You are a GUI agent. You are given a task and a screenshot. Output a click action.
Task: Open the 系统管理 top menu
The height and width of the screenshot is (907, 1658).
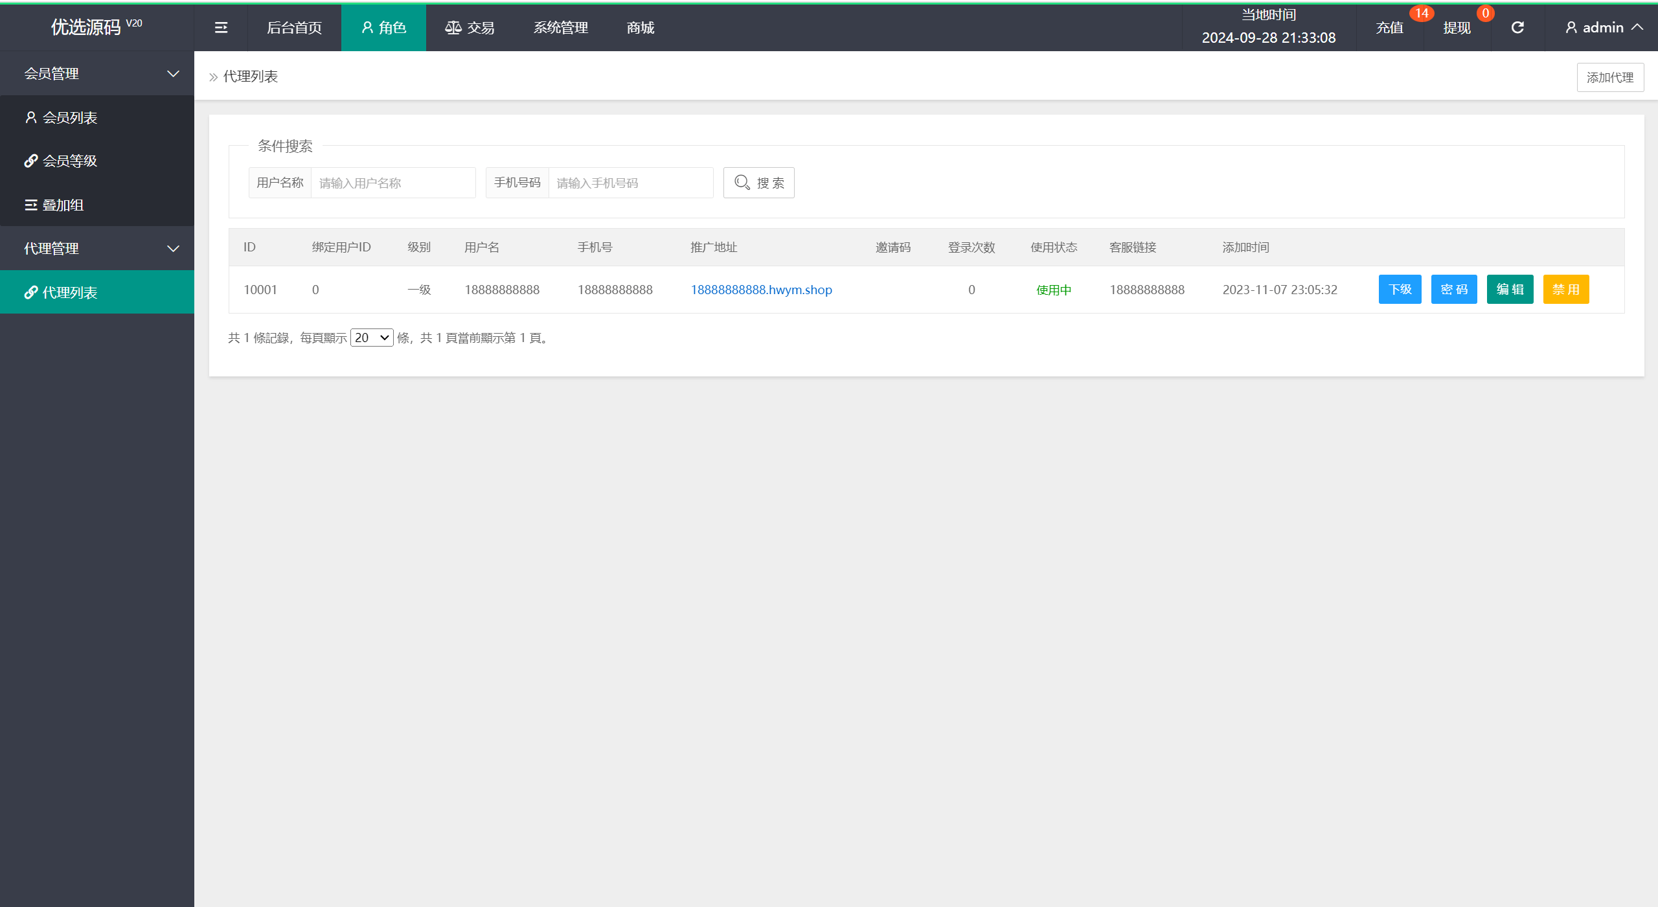click(x=561, y=28)
